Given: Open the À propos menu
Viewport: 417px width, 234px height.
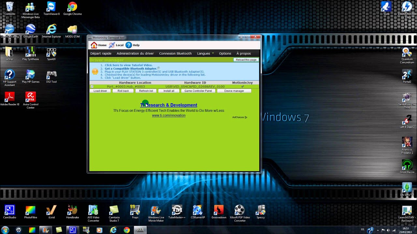Looking at the screenshot, I should point(244,53).
